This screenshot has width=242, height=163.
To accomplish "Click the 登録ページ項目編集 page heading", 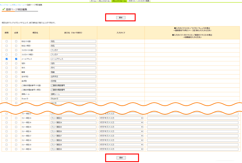I will point(16,9).
